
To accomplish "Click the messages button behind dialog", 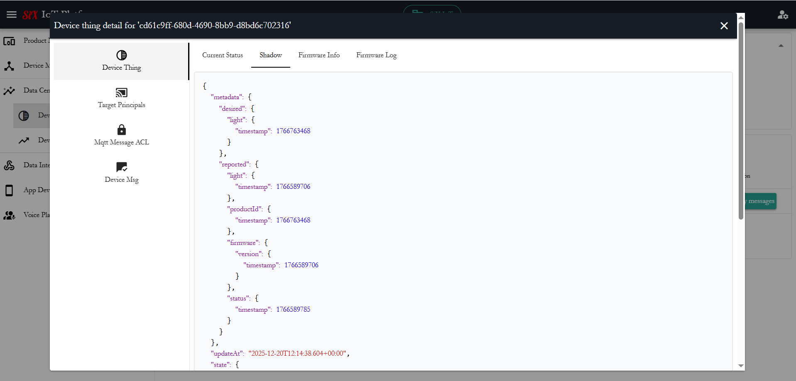I will click(x=760, y=201).
